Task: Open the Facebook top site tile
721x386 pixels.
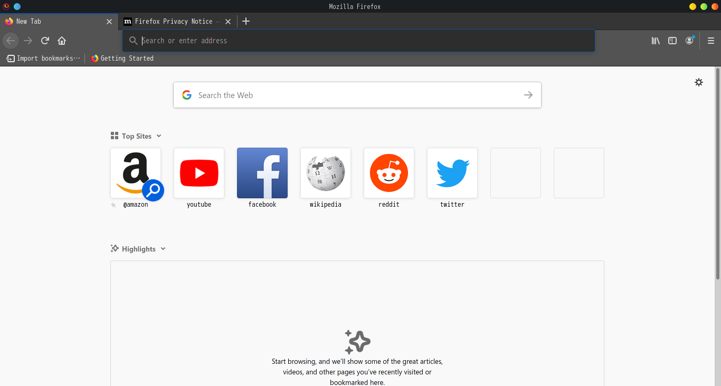Action: [262, 173]
